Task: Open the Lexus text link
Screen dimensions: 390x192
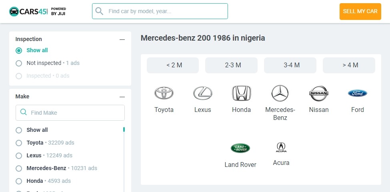Action: click(x=203, y=110)
